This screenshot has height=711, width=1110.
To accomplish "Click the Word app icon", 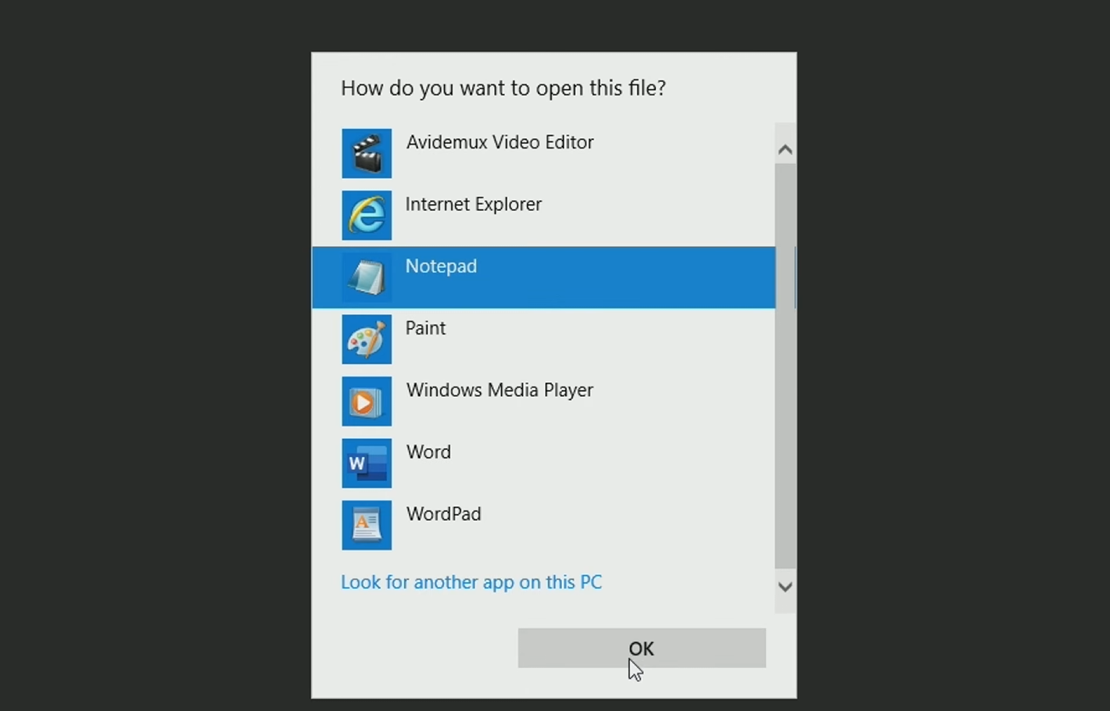I will coord(367,463).
